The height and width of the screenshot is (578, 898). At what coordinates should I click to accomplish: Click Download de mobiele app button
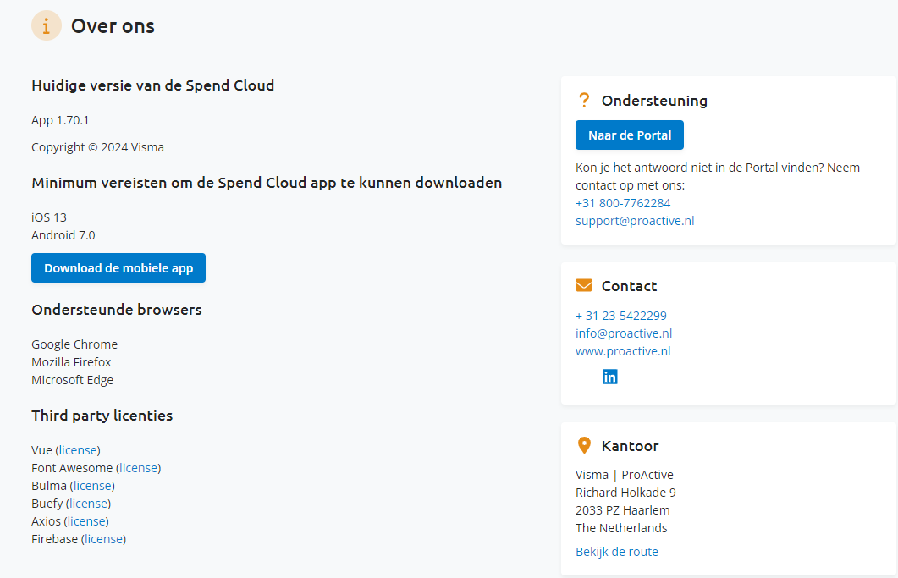pyautogui.click(x=118, y=268)
